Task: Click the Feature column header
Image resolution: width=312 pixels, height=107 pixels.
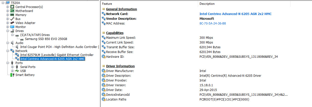Action: (149, 4)
